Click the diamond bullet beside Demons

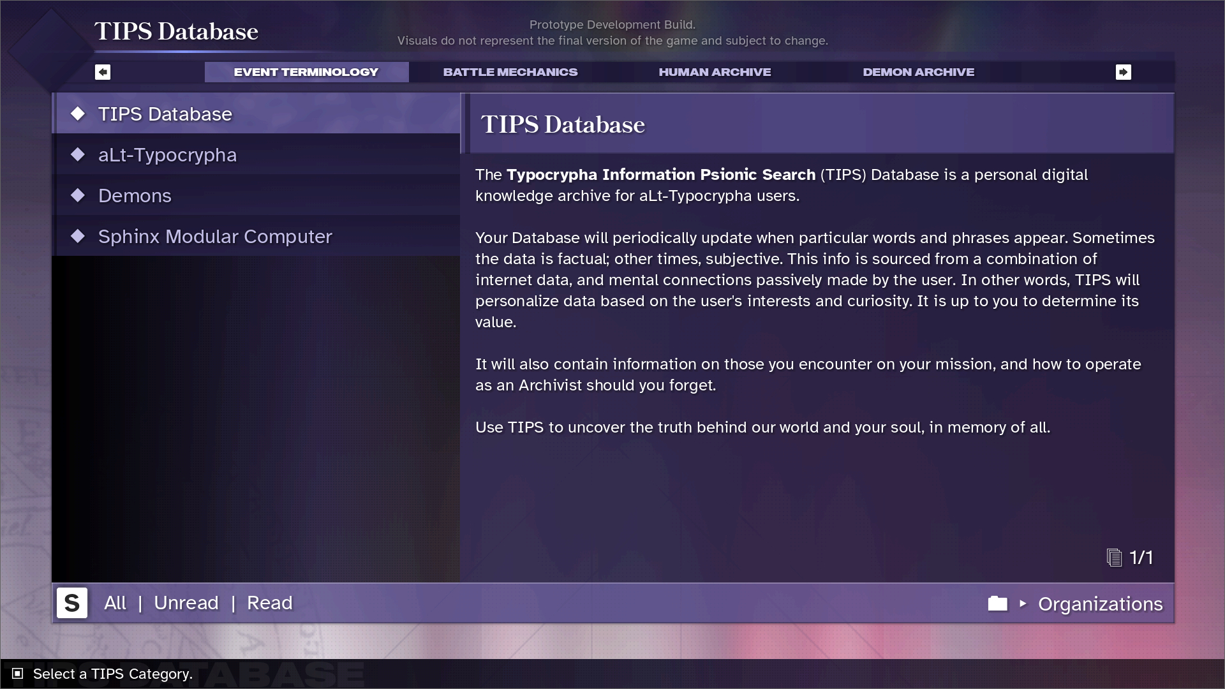tap(78, 195)
